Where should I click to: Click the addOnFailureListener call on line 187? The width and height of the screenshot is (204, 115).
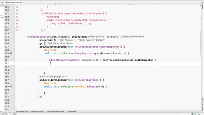tap(54, 80)
